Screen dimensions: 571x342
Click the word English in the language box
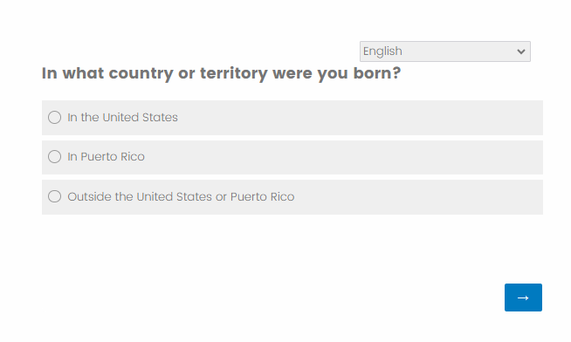pyautogui.click(x=382, y=51)
